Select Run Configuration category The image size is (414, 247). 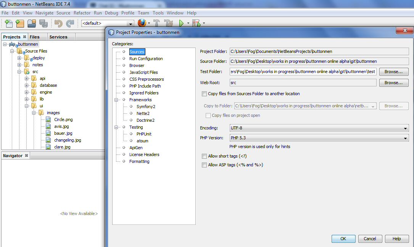[x=146, y=59]
